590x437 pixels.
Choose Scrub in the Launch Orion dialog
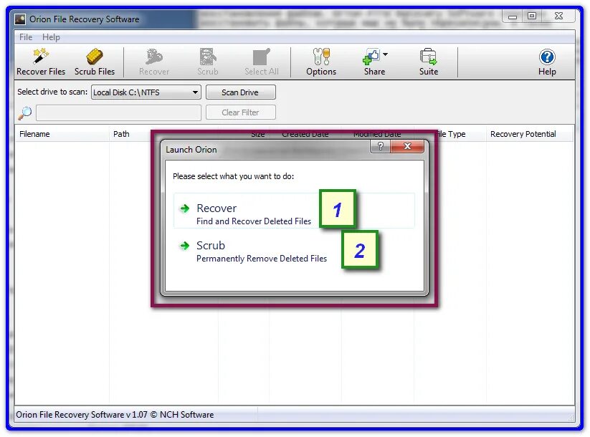click(262, 251)
